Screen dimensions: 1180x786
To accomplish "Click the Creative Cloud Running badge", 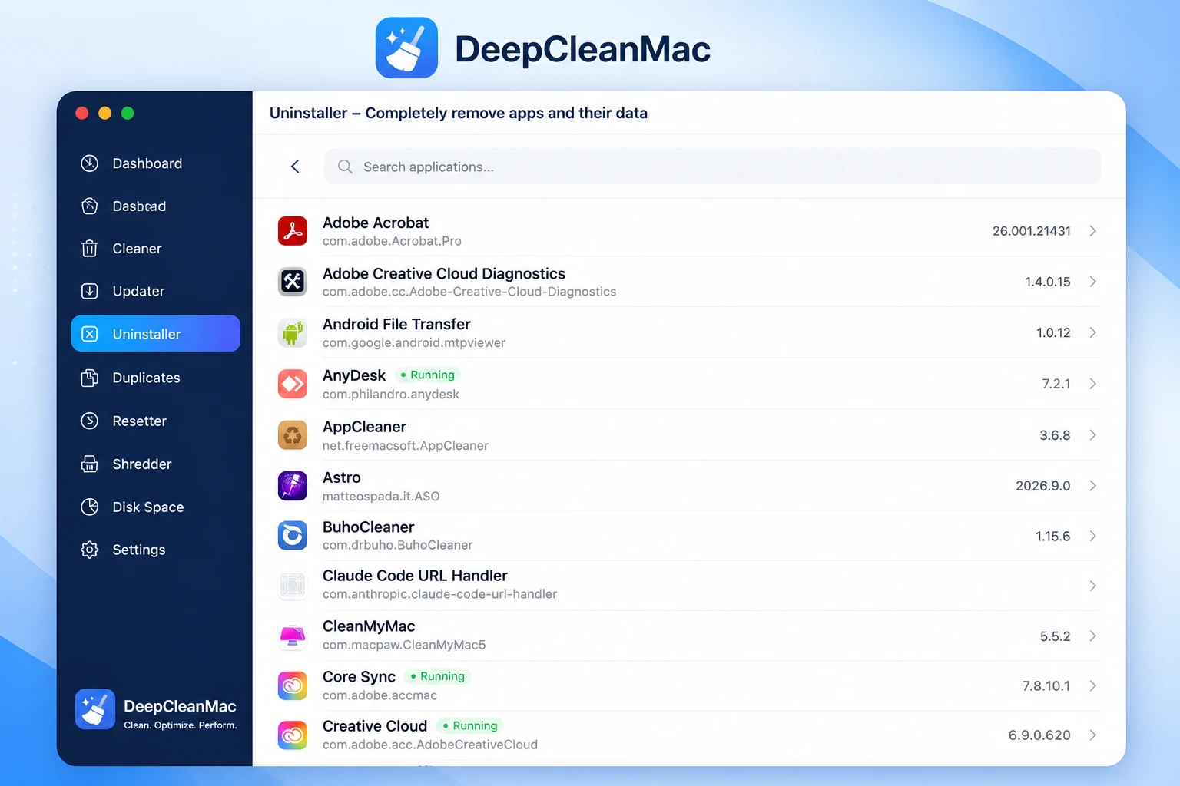I will tap(470, 725).
